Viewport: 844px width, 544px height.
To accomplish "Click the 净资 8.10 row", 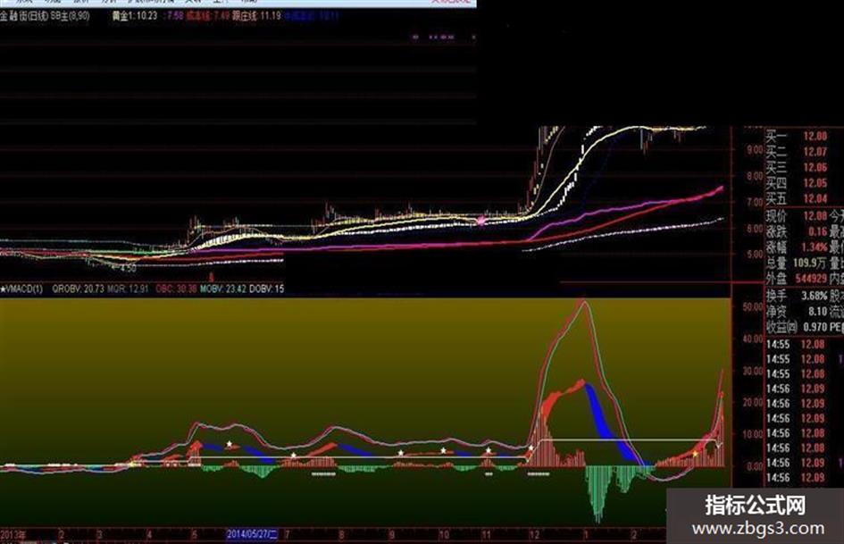I will (x=797, y=312).
